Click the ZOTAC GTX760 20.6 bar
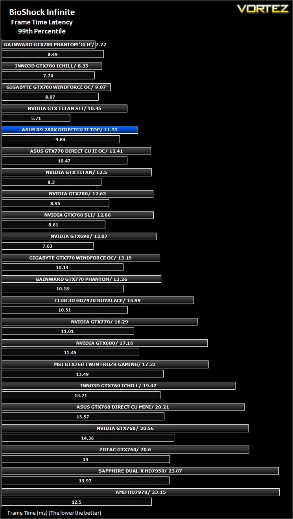 [x=125, y=449]
